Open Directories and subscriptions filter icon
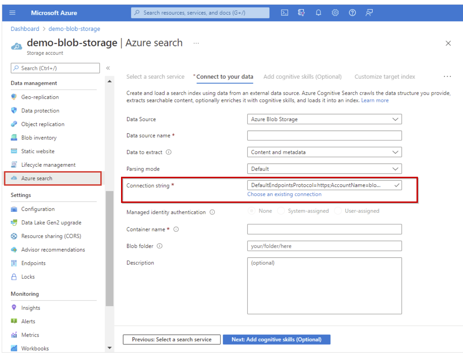The width and height of the screenshot is (463, 353). [301, 13]
